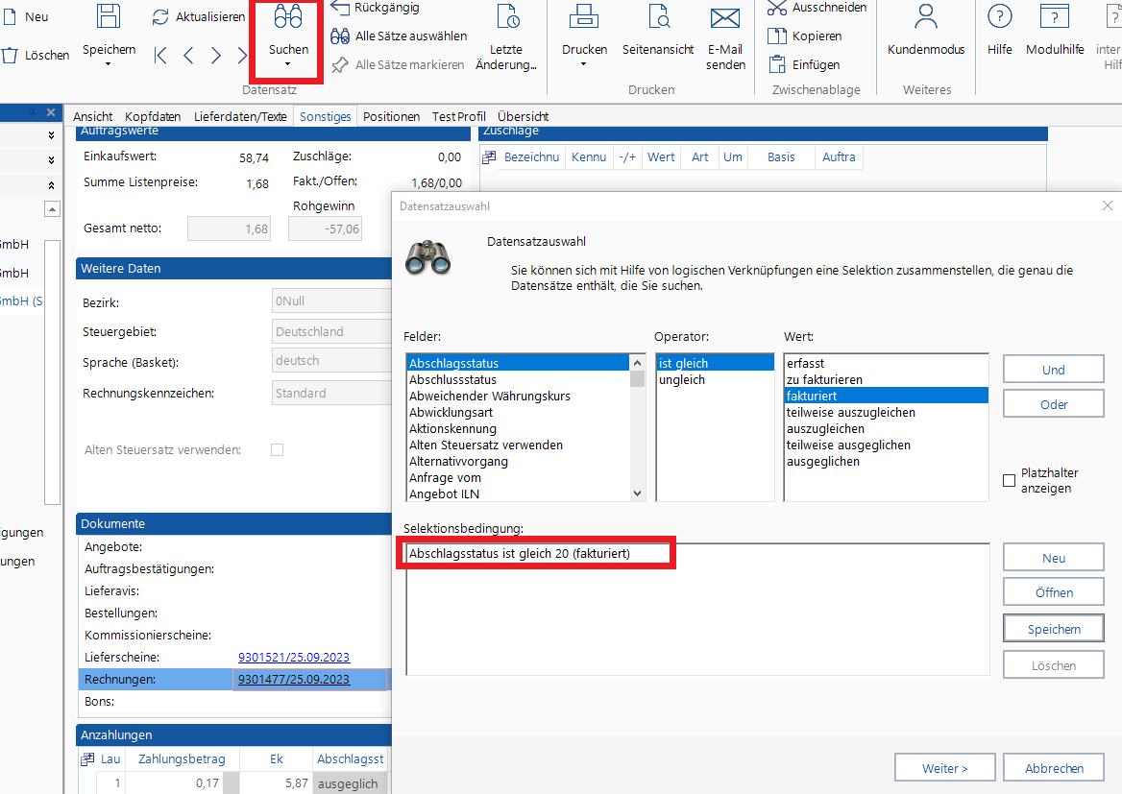Click Letzte Änderung document icon
1122x794 pixels.
tap(506, 17)
